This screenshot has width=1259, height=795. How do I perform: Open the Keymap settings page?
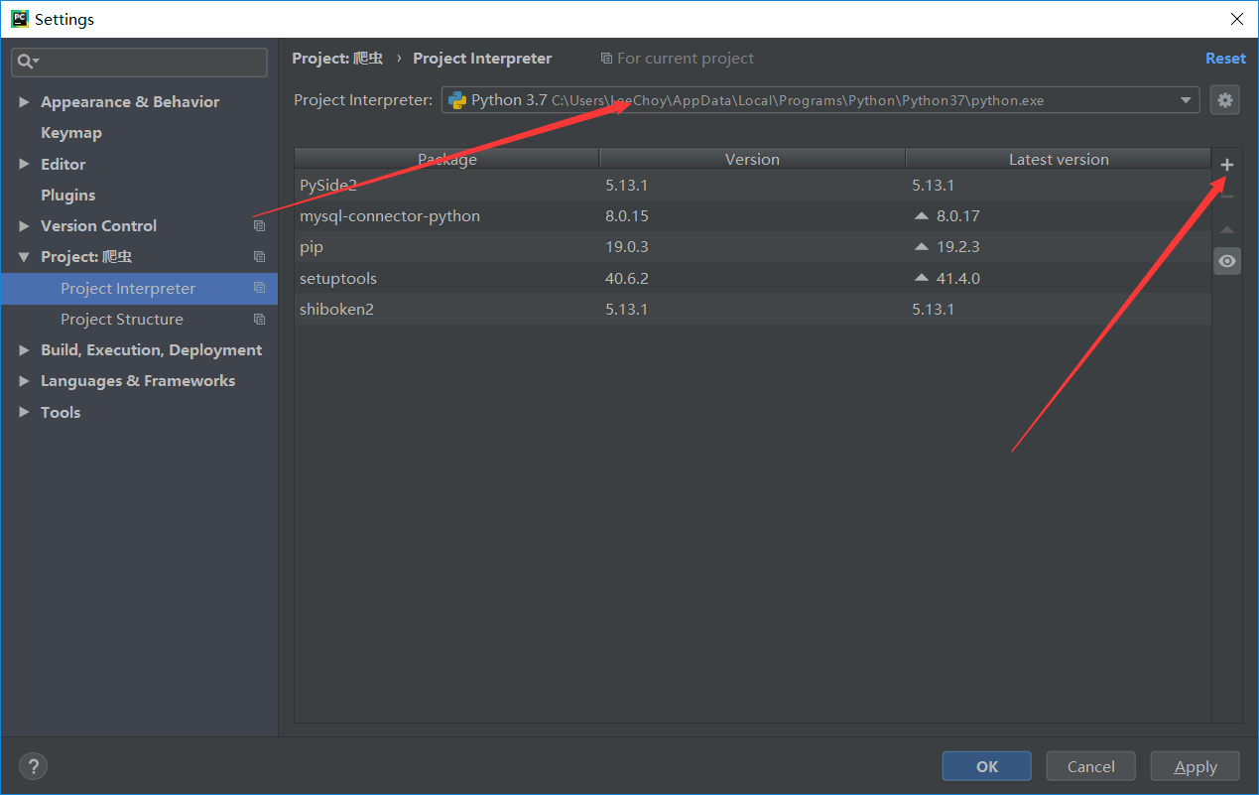[71, 133]
